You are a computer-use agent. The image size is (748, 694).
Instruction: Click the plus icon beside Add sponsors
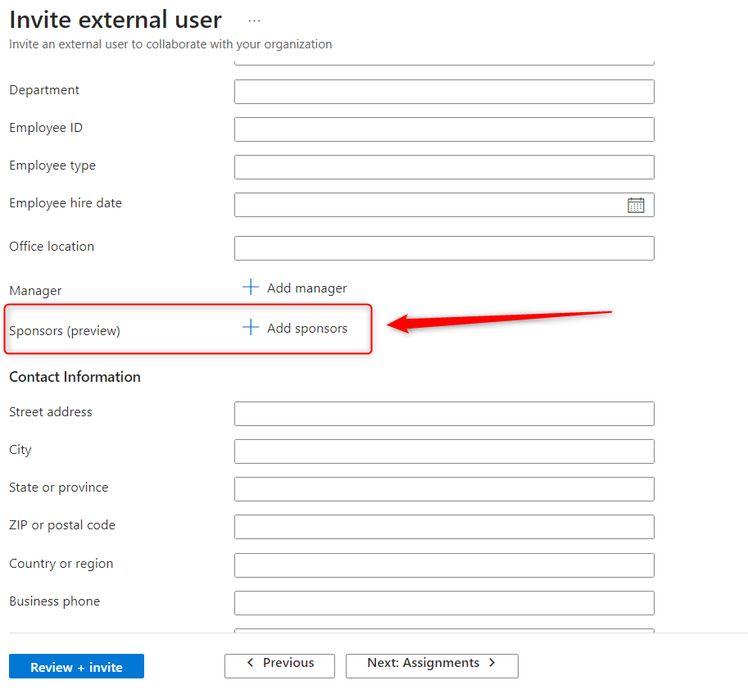[251, 328]
